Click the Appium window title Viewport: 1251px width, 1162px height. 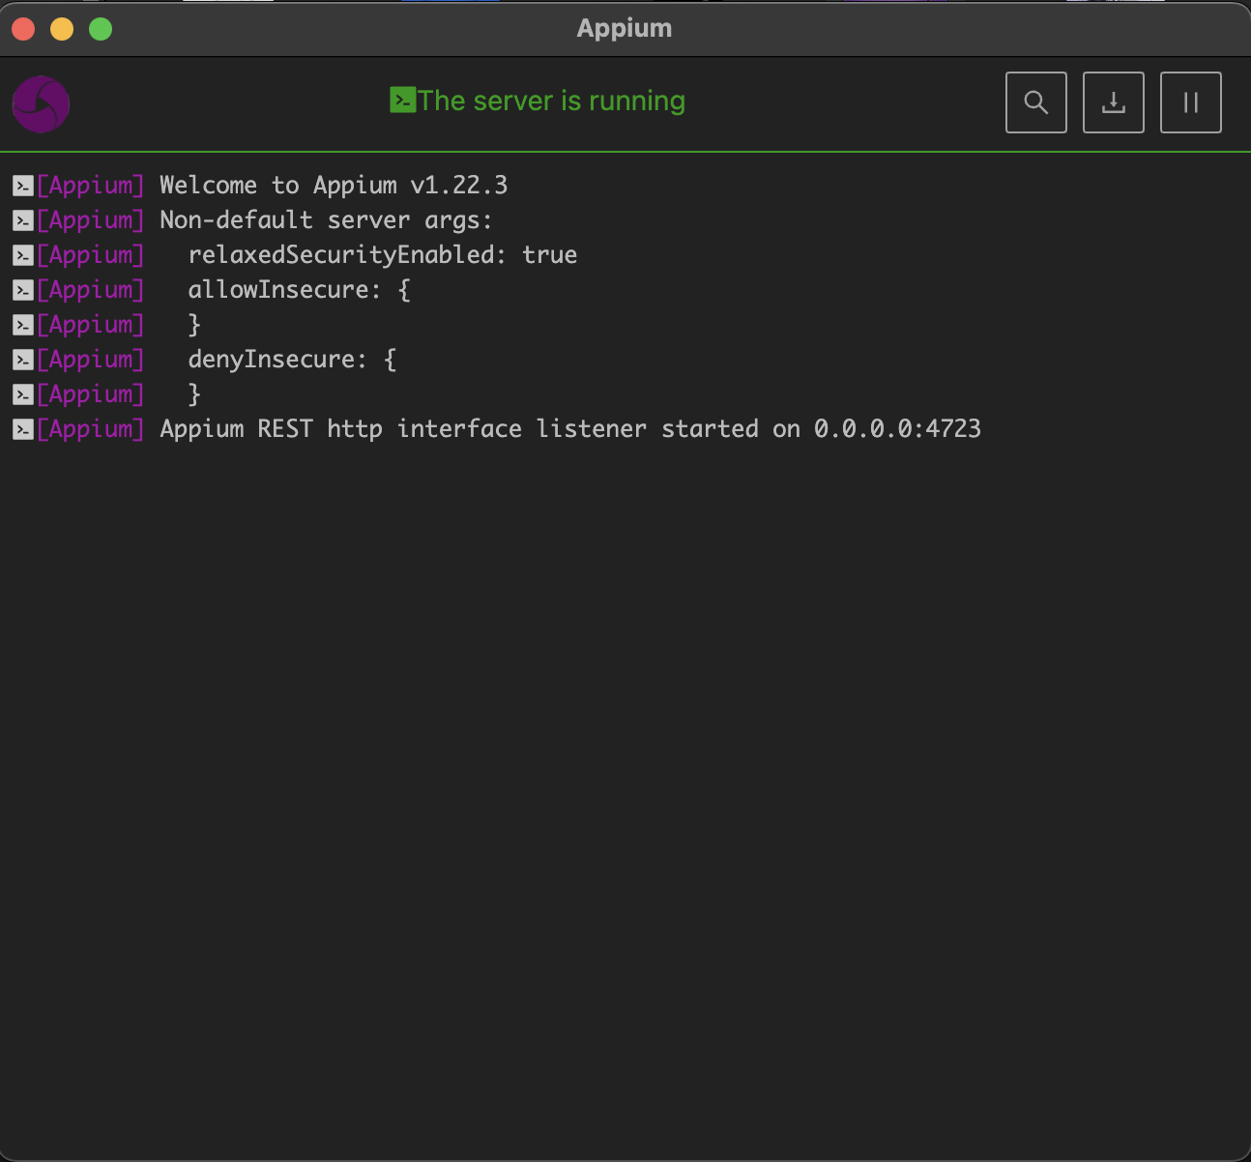tap(625, 28)
